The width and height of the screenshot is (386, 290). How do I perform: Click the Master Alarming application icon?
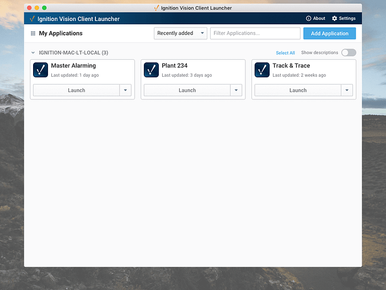click(41, 70)
